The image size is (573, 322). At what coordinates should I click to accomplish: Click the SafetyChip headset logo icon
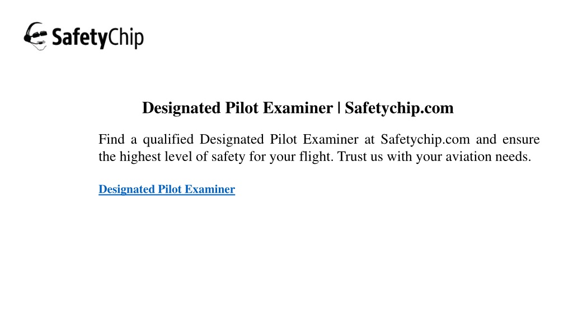coord(35,36)
